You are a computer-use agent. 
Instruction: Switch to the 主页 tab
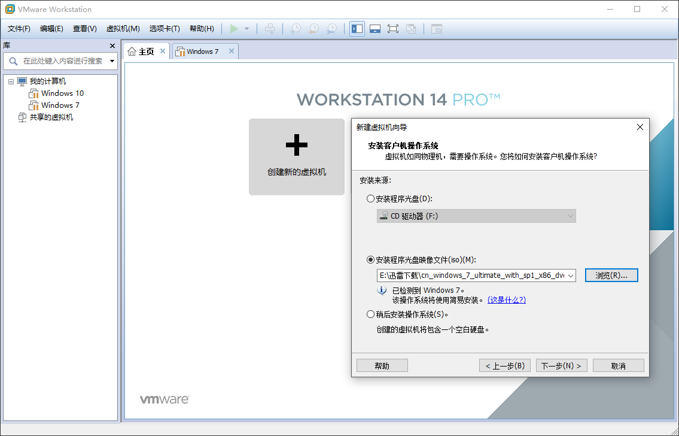pos(147,52)
